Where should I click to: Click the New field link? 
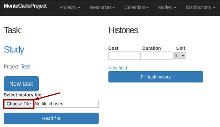click(x=117, y=68)
